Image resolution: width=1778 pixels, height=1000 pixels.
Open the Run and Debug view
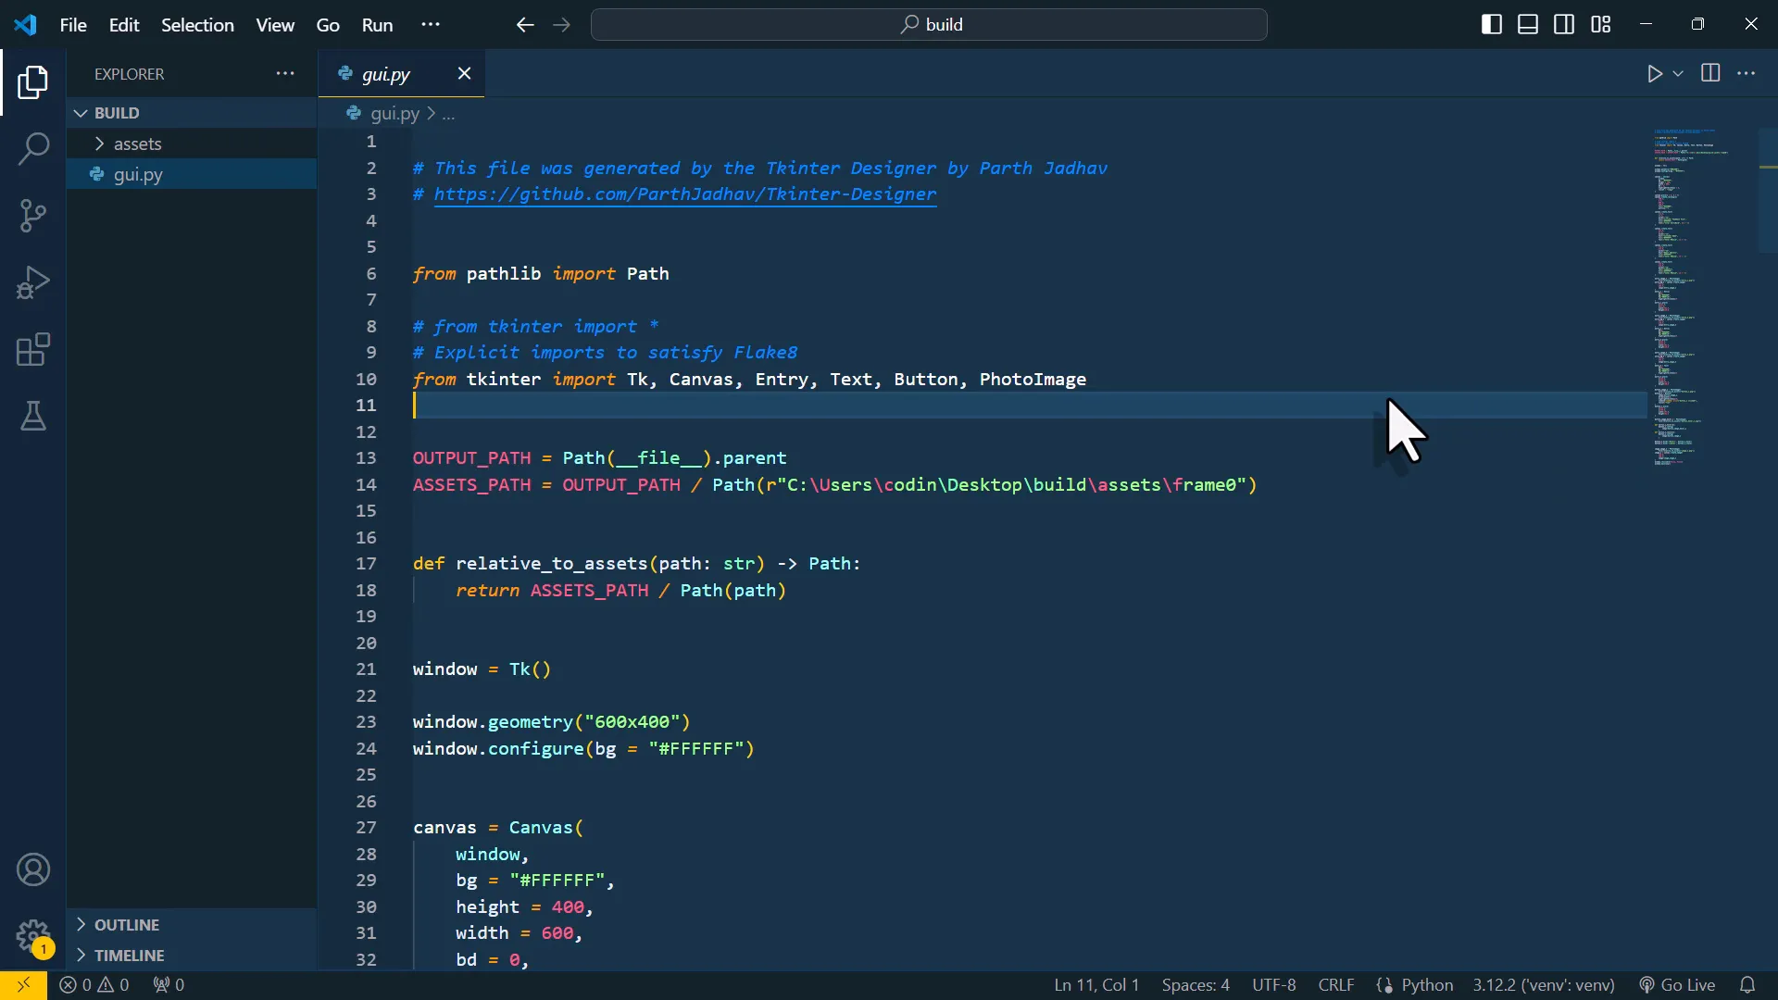click(x=33, y=281)
